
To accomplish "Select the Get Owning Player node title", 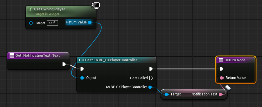I will (x=49, y=9).
